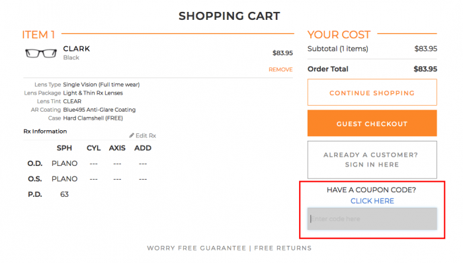The width and height of the screenshot is (463, 263).
Task: Click the item price $83.95
Action: pos(282,53)
